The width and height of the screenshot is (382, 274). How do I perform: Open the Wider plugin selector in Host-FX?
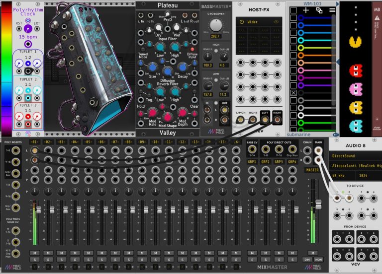259,22
